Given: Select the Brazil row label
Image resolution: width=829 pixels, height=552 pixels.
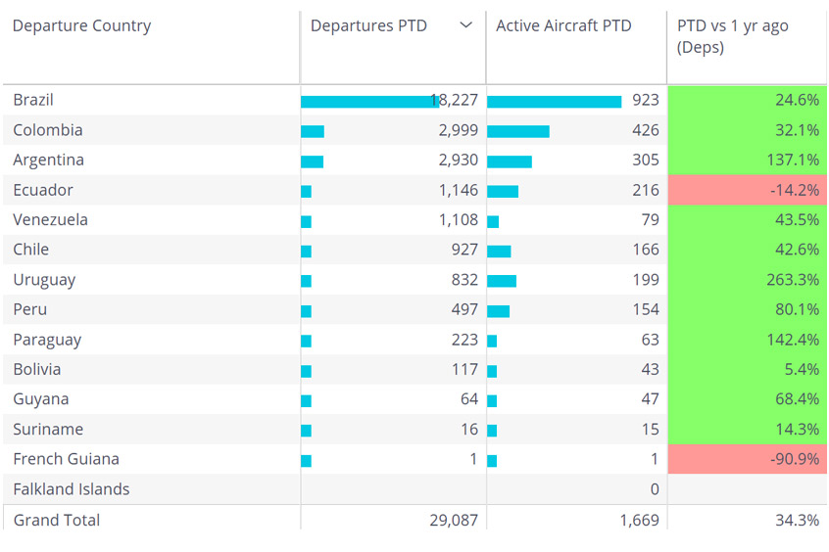Looking at the screenshot, I should pos(33,100).
